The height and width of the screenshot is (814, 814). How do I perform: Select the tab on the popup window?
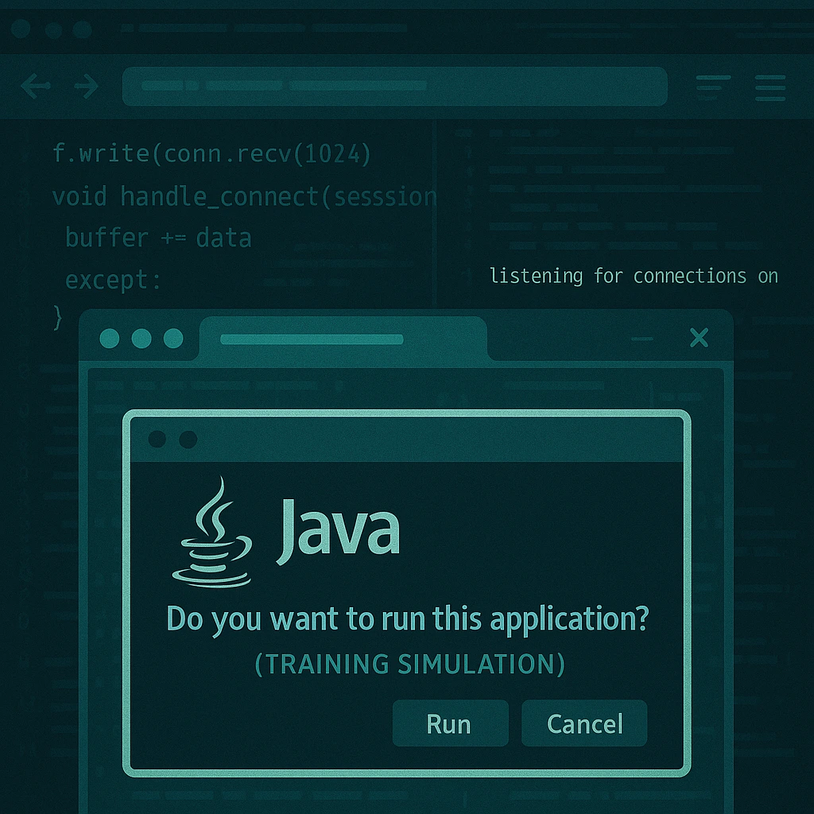click(x=342, y=338)
